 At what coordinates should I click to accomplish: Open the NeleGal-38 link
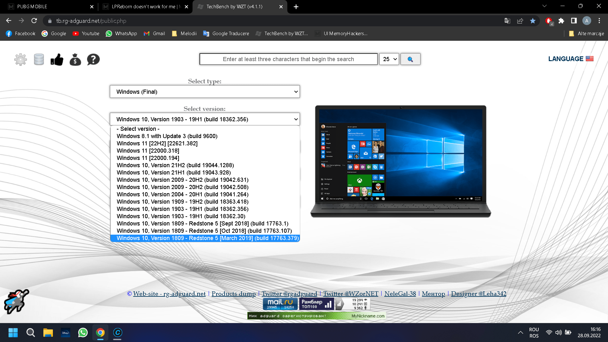coord(400,294)
